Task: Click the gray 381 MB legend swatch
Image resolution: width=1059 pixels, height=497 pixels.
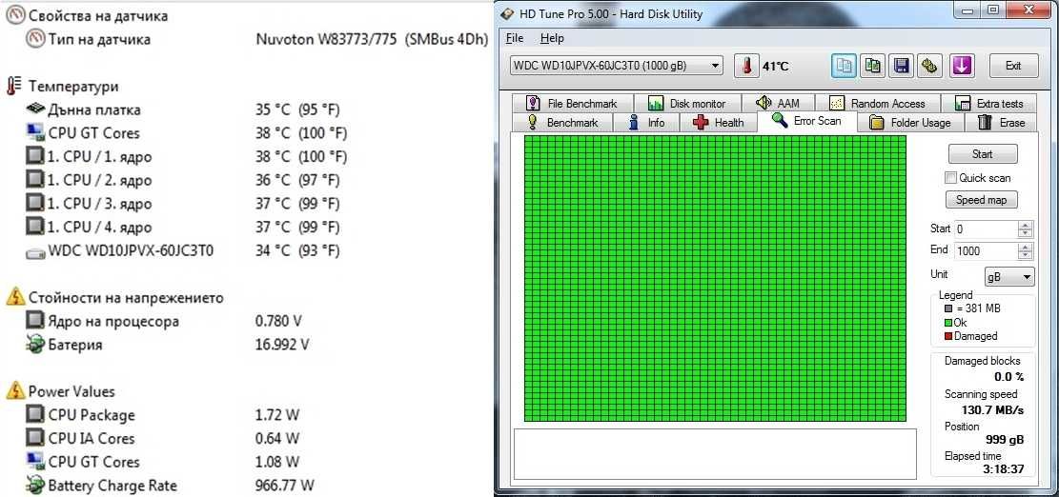Action: [x=949, y=308]
